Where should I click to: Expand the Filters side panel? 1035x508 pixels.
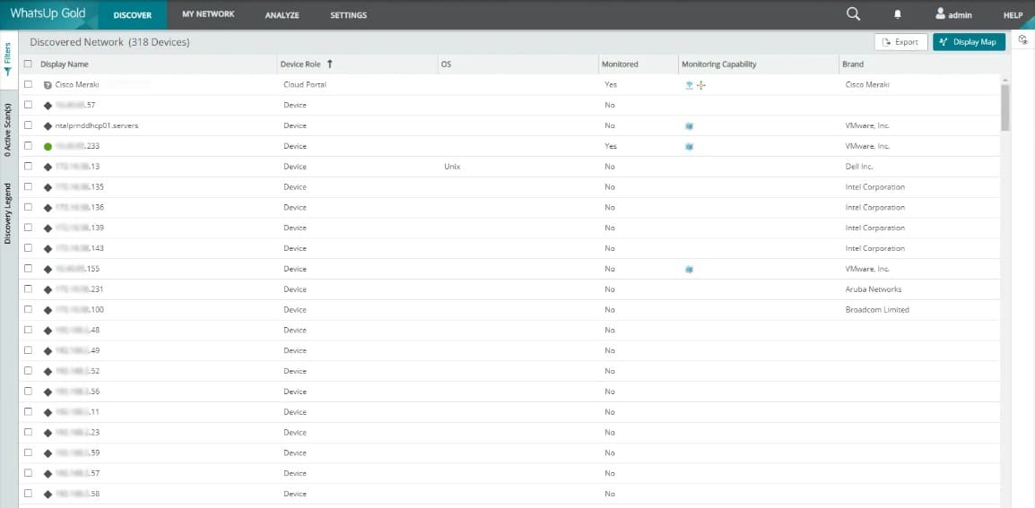coord(8,59)
